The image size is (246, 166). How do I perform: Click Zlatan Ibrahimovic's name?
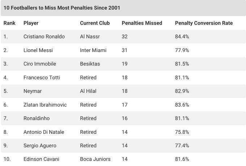[45, 105]
